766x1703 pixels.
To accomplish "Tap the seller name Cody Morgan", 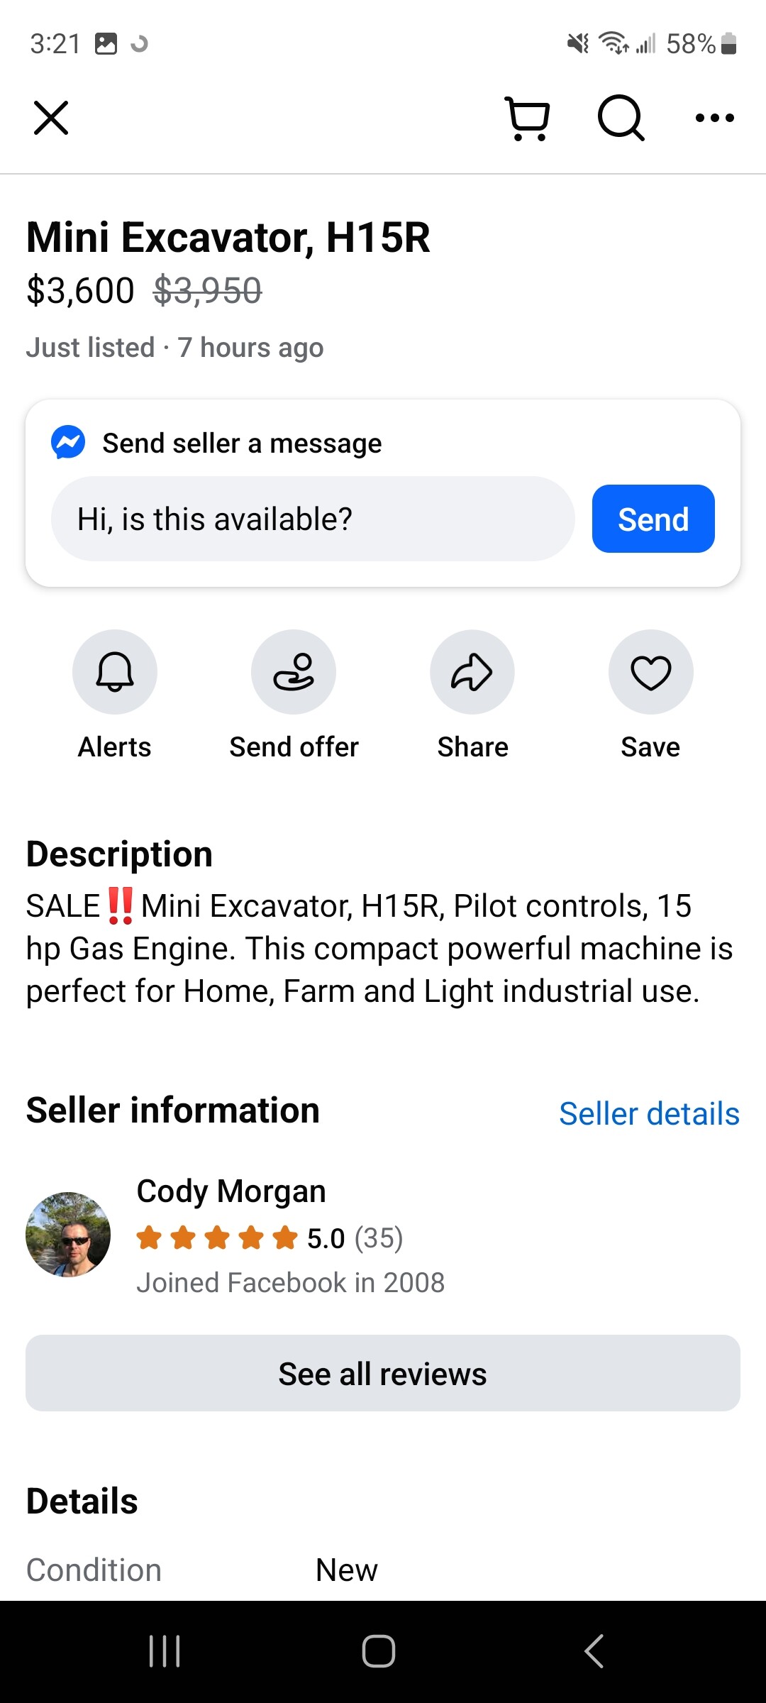I will point(231,1191).
